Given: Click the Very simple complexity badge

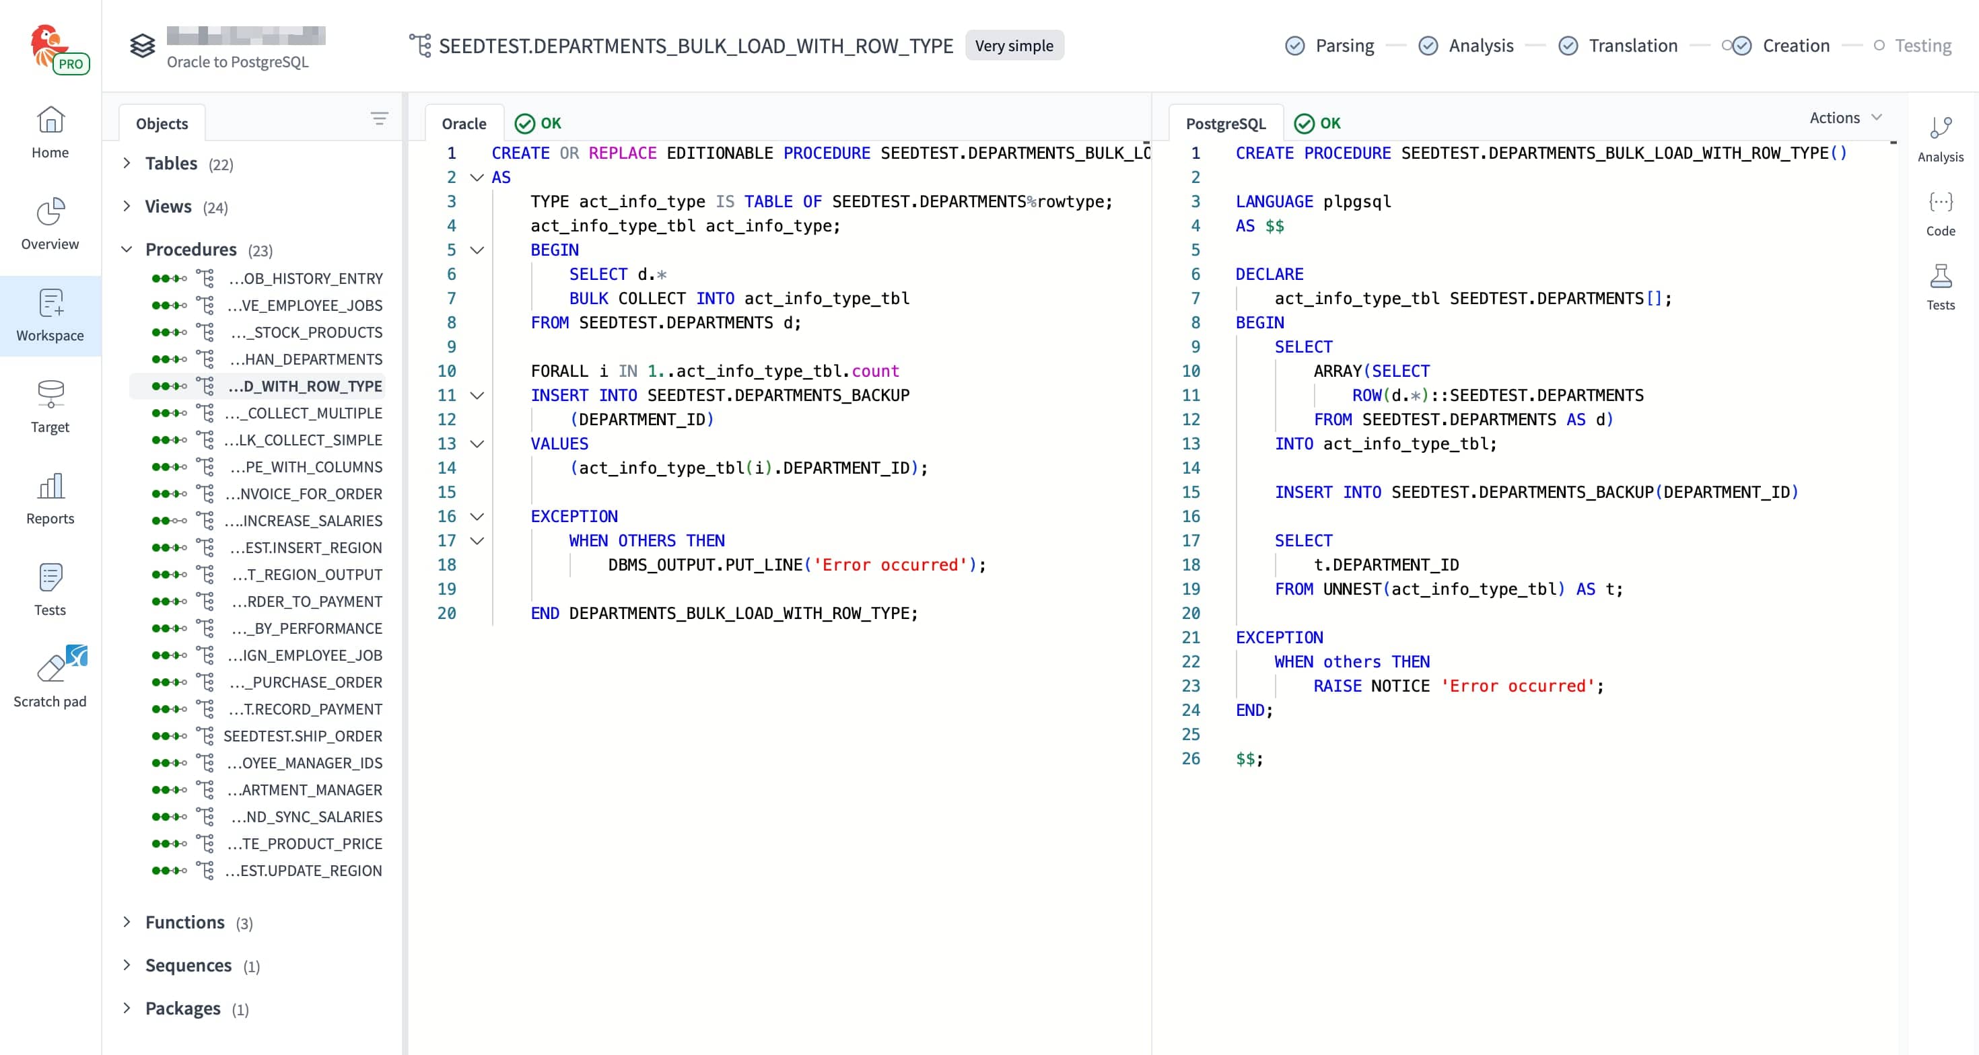Looking at the screenshot, I should [1014, 45].
